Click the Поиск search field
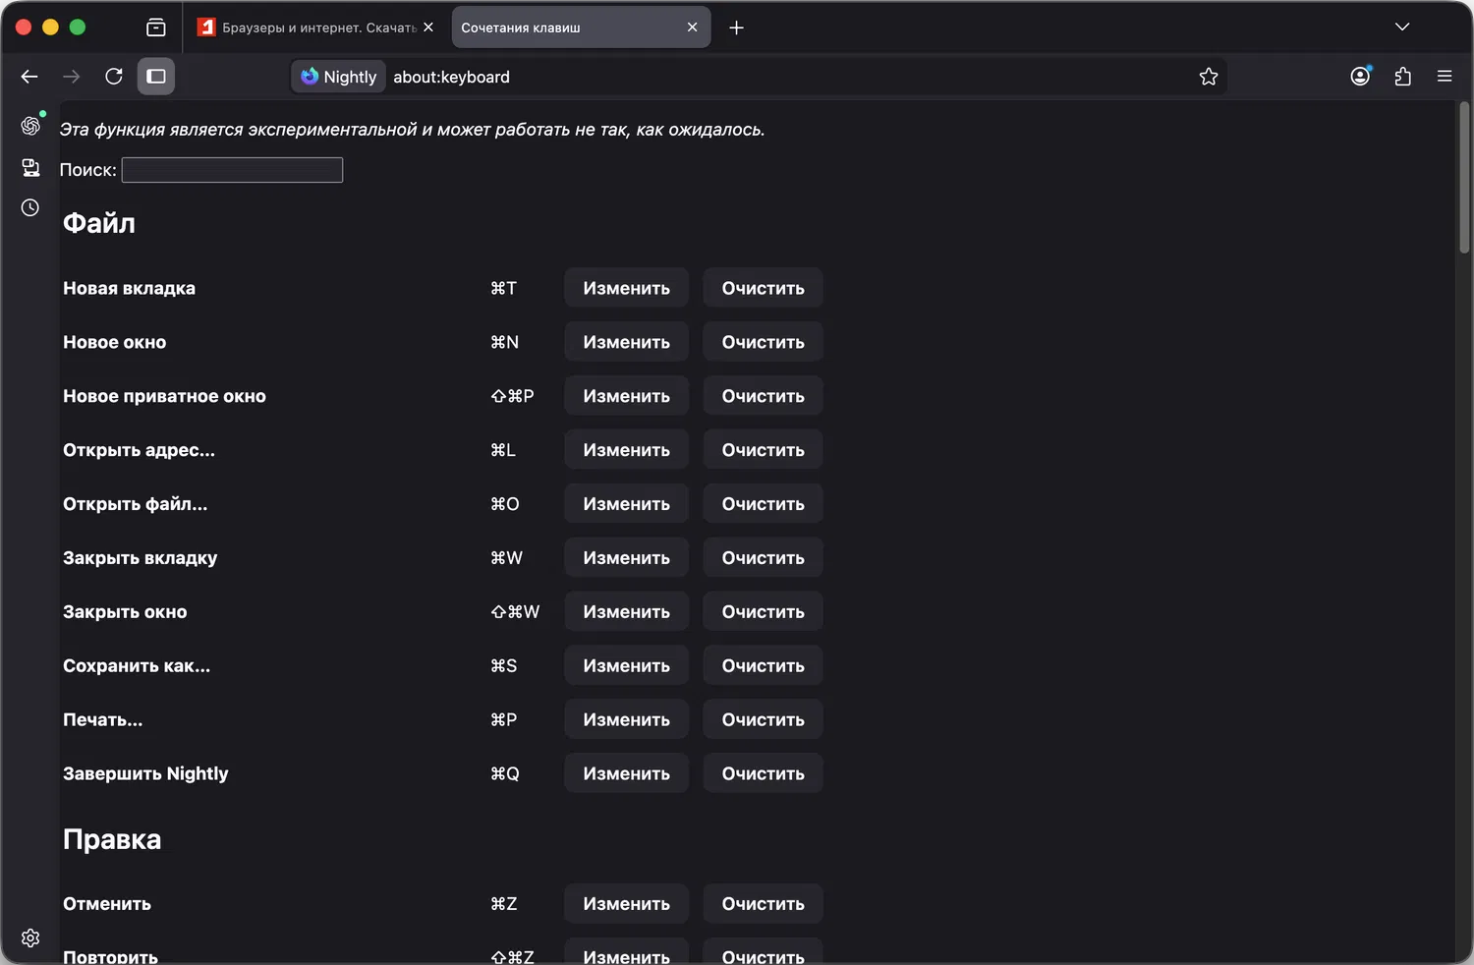Image resolution: width=1474 pixels, height=965 pixels. tap(232, 169)
